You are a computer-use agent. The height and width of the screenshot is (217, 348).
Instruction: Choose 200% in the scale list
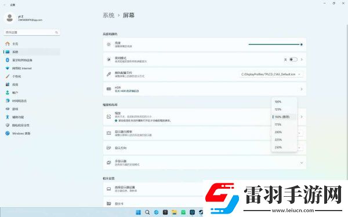point(284,132)
